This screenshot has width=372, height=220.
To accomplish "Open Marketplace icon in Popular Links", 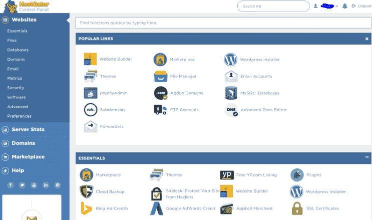I will click(160, 60).
